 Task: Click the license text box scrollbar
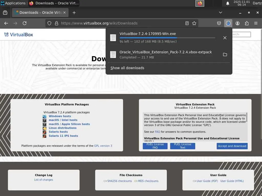(247, 117)
